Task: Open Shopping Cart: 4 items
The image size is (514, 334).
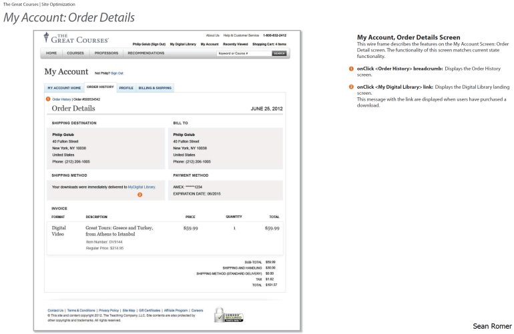Action: pyautogui.click(x=269, y=44)
